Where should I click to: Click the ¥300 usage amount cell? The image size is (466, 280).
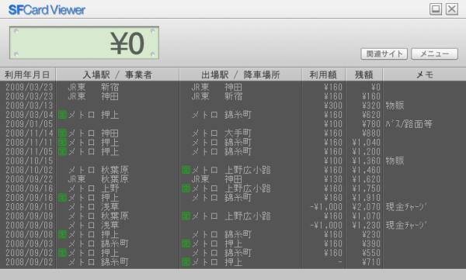click(x=333, y=105)
